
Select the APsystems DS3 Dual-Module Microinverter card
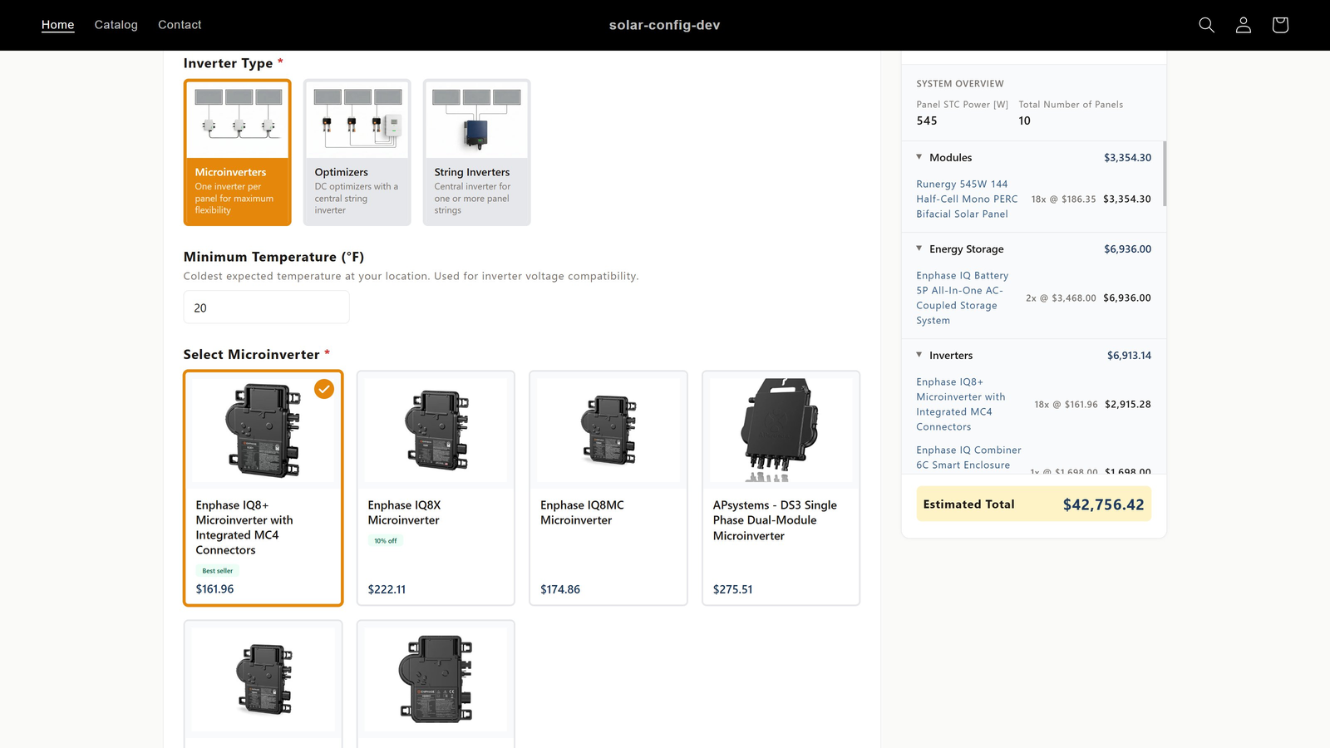pyautogui.click(x=781, y=488)
